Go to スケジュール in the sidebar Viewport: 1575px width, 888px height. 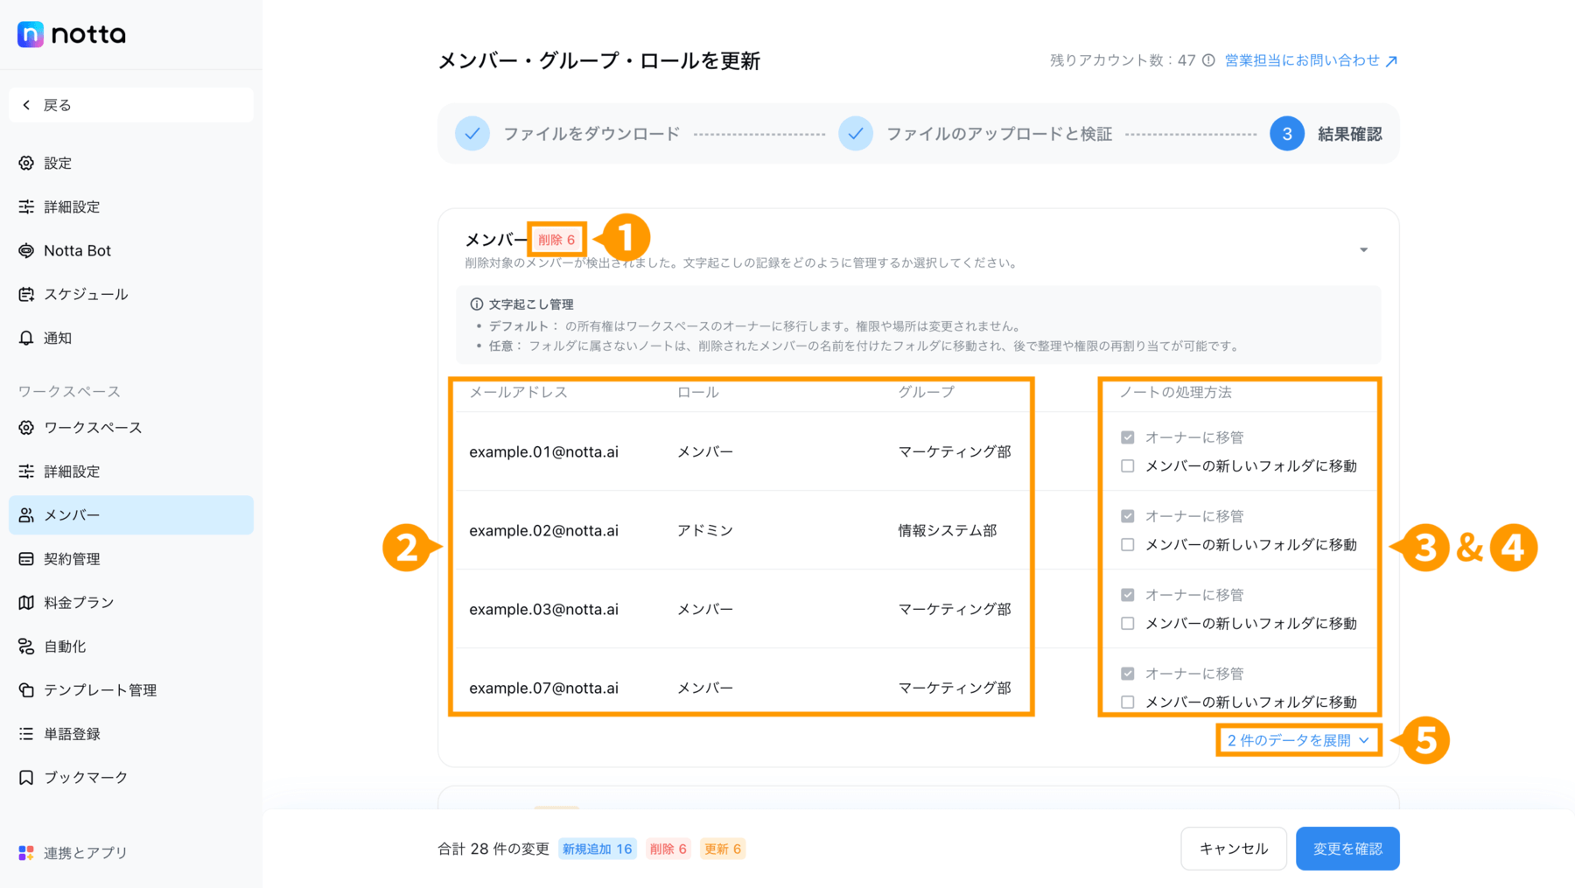(x=131, y=294)
